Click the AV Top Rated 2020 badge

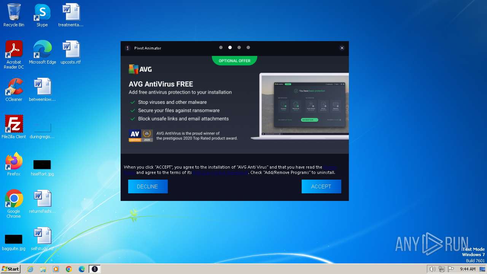(141, 136)
